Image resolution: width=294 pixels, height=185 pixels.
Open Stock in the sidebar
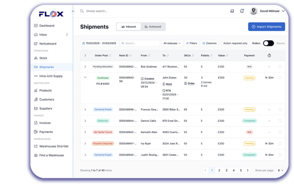(43, 58)
